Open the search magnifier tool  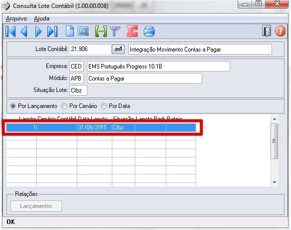click(83, 31)
